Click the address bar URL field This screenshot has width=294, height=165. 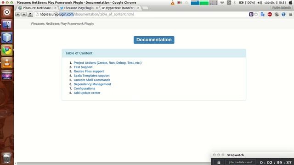(x=141, y=14)
